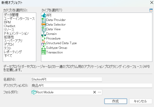This screenshot has height=107, width=154.
Task: Select the API puzzle-piece icon
Action: coord(44,15)
